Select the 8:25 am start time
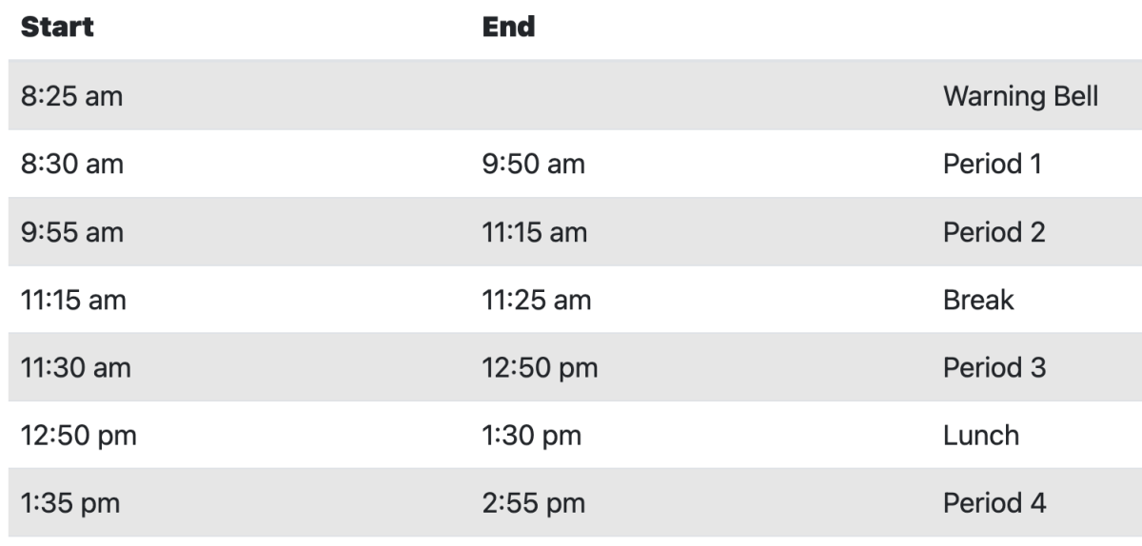Viewport: 1142px width, 546px height. [x=71, y=96]
